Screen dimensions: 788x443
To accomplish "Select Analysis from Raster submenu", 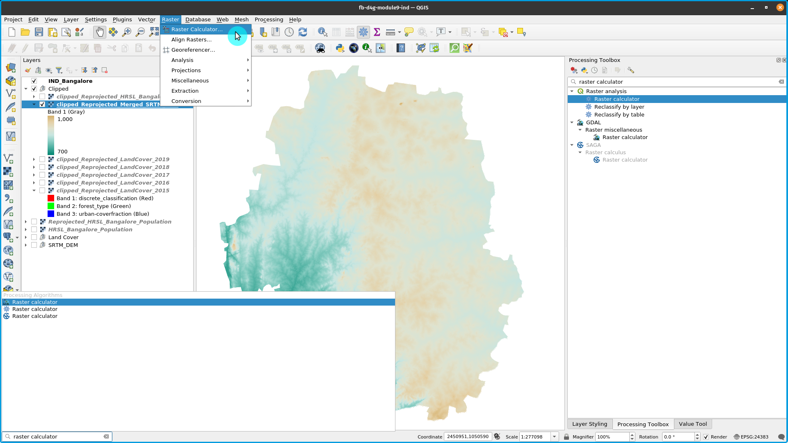I will 182,60.
